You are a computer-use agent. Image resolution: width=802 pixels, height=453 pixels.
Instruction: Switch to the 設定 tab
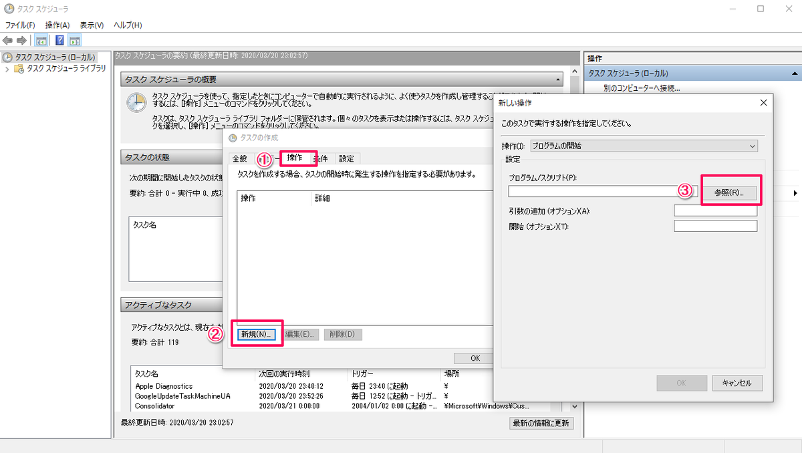click(347, 158)
